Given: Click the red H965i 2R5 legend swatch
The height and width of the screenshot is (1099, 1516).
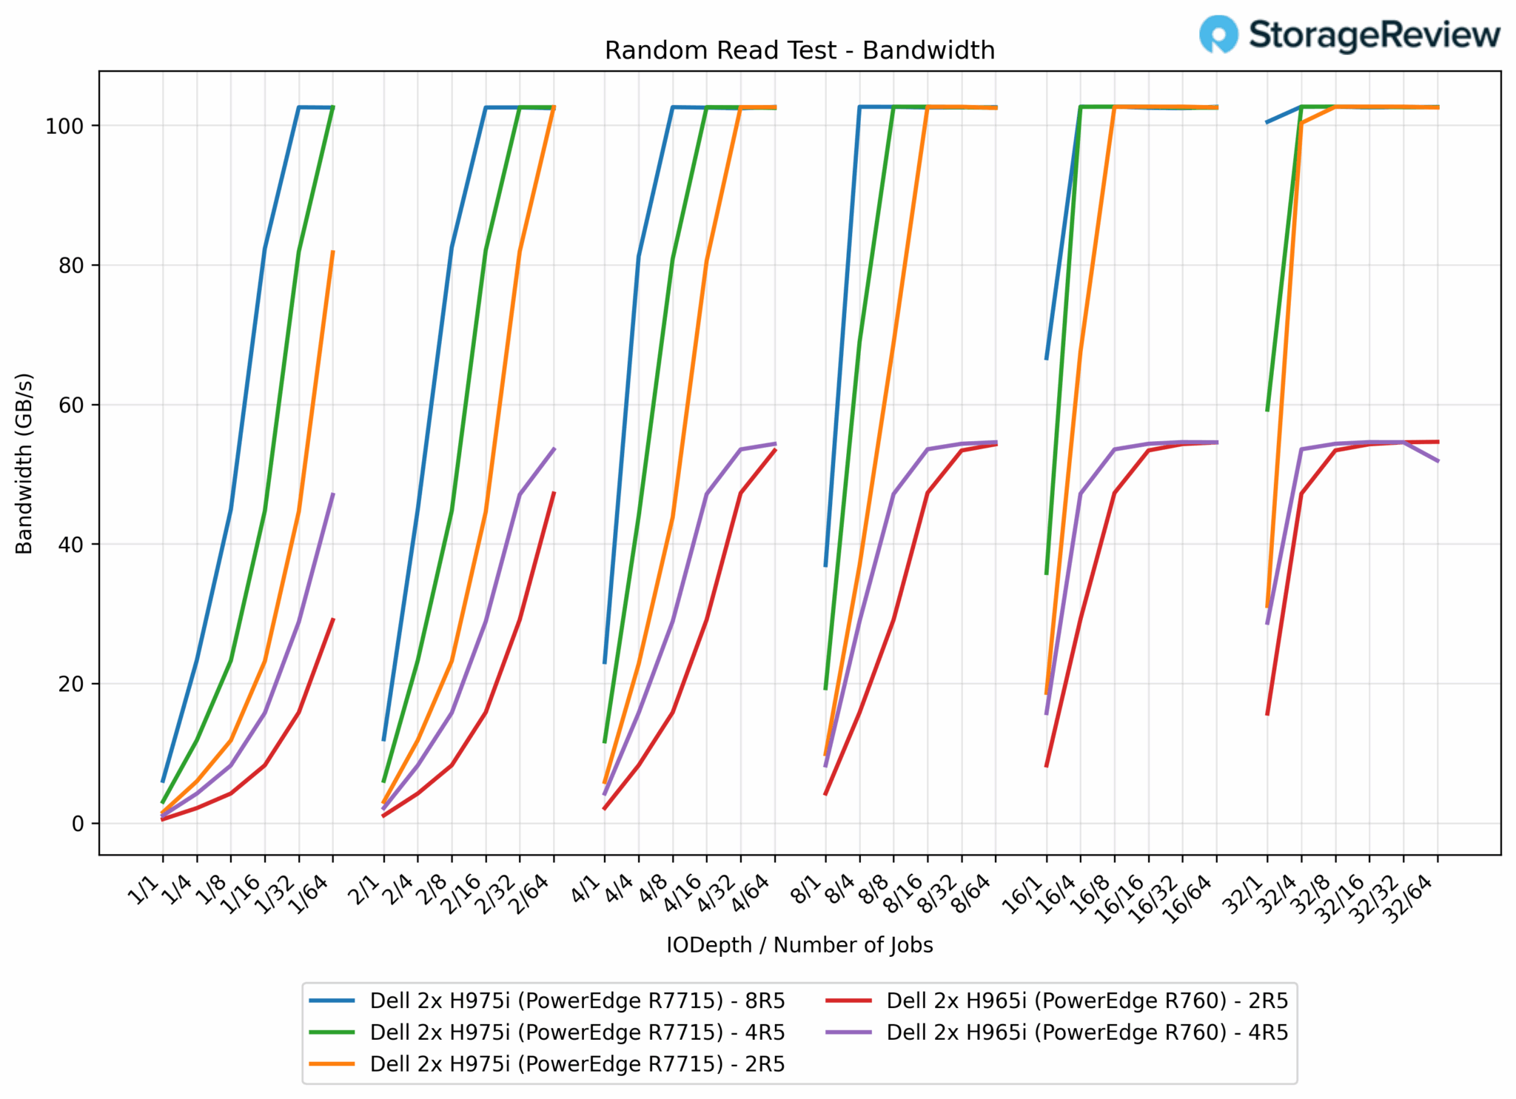Looking at the screenshot, I should coord(848,1001).
